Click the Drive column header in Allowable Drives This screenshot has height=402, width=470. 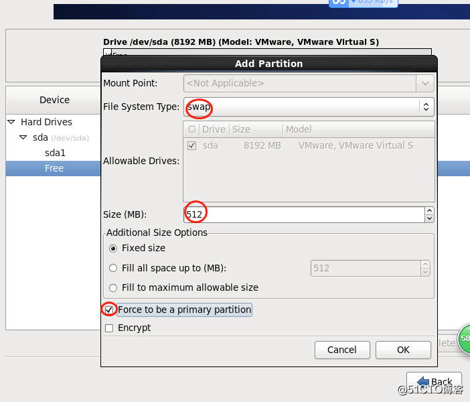[x=214, y=129]
